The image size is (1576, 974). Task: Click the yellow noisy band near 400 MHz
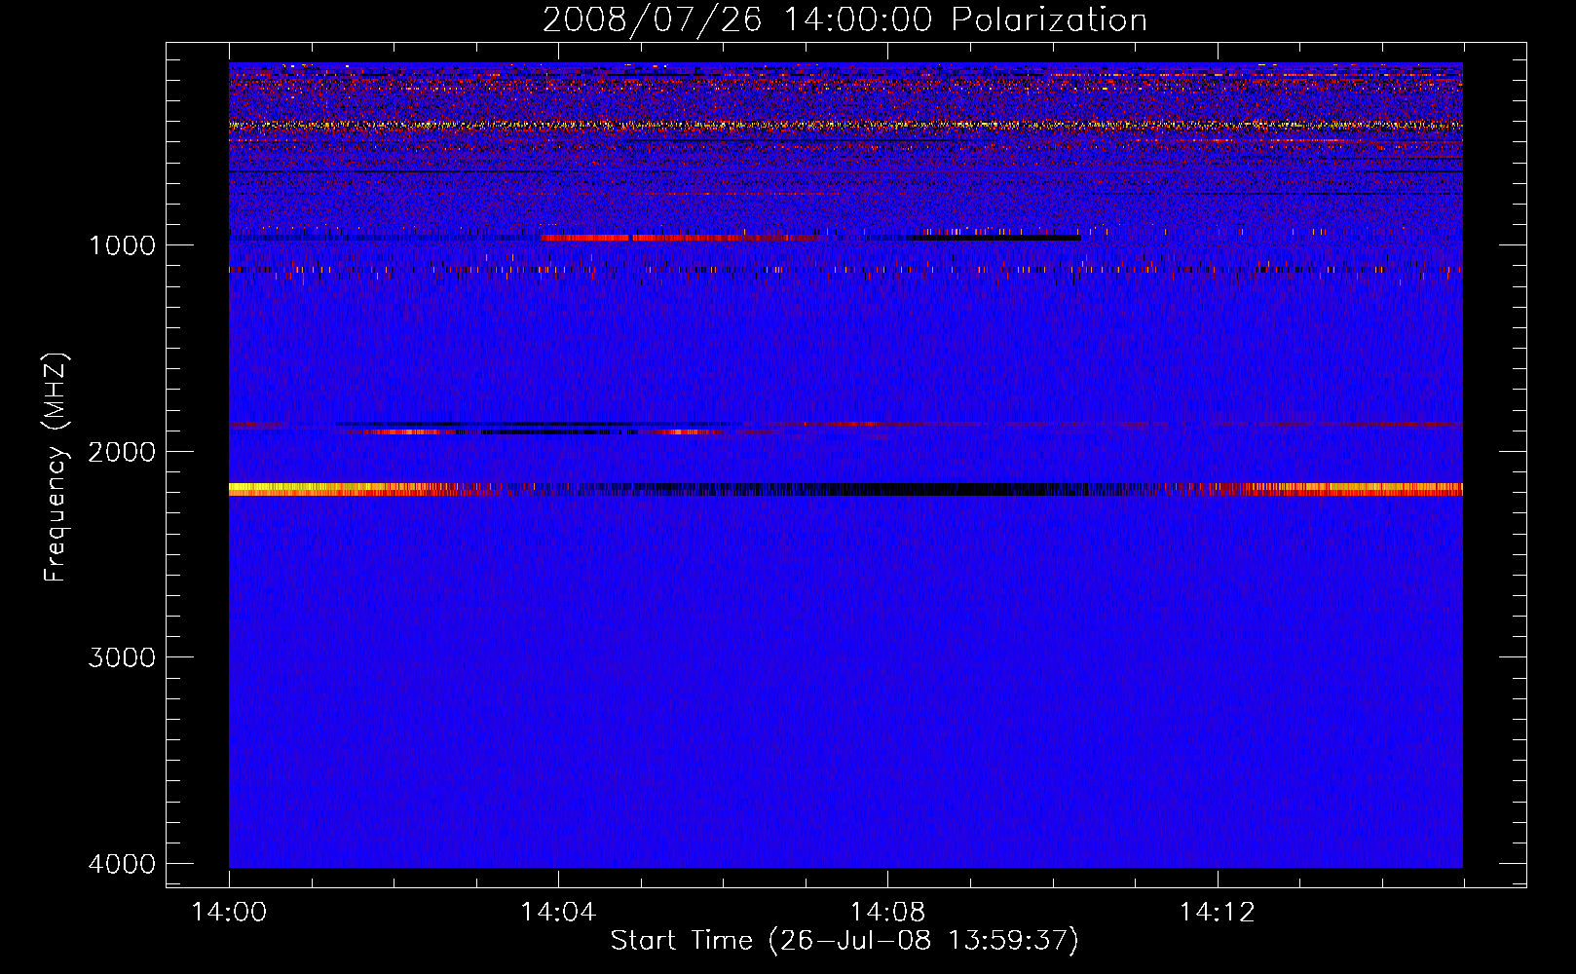845,125
